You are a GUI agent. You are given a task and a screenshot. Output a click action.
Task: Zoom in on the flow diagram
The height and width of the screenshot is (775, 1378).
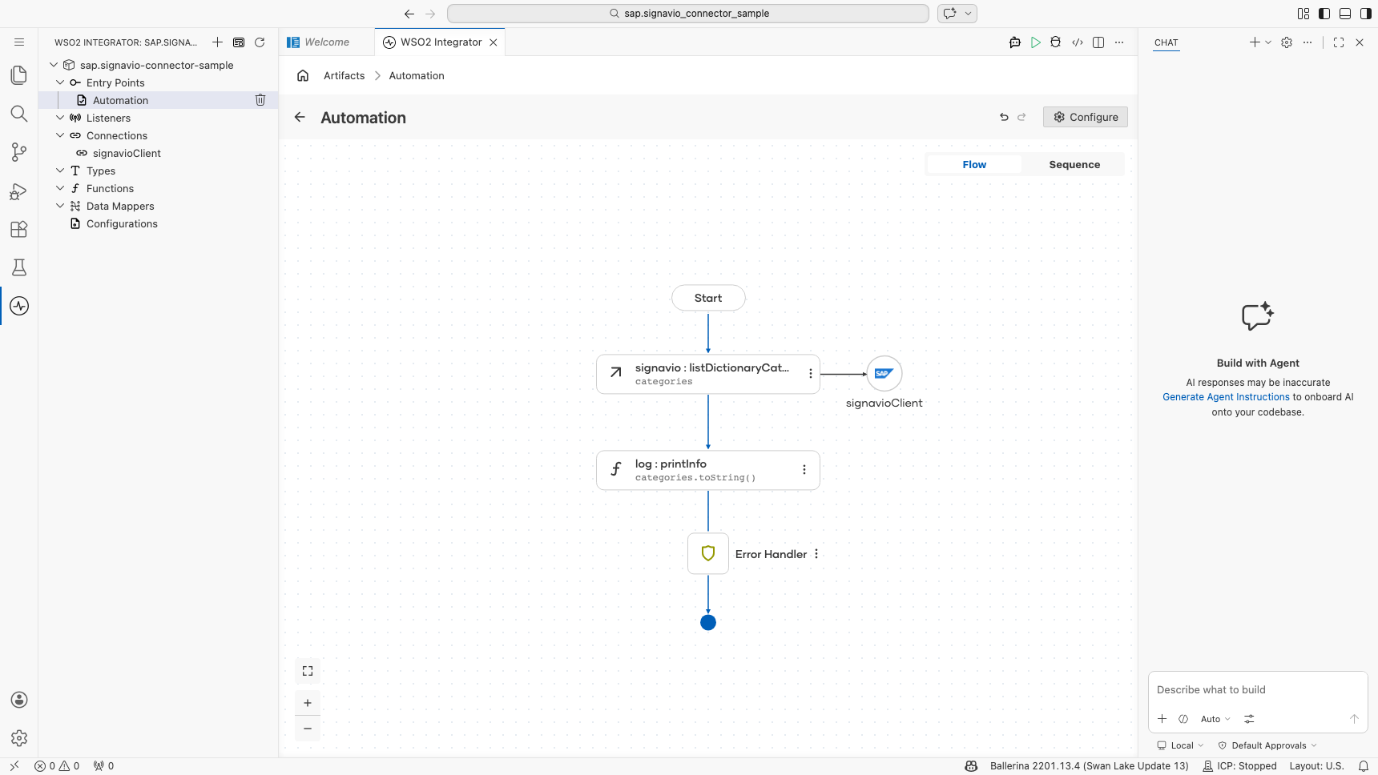(308, 703)
